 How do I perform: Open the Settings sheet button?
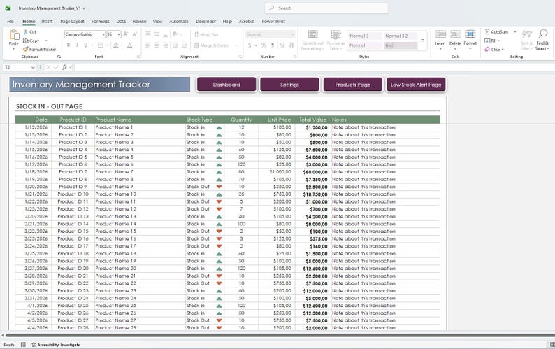(289, 85)
